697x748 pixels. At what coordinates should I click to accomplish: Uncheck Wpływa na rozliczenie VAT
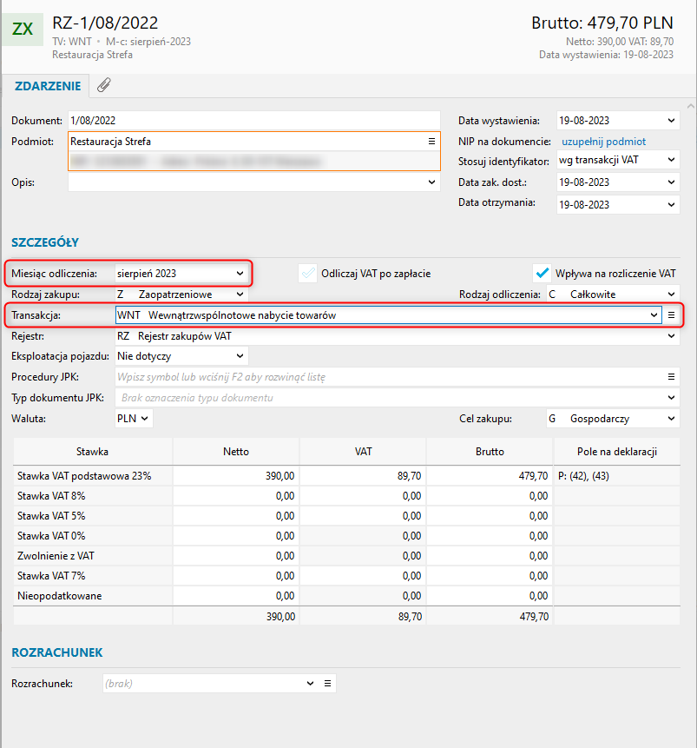[542, 273]
